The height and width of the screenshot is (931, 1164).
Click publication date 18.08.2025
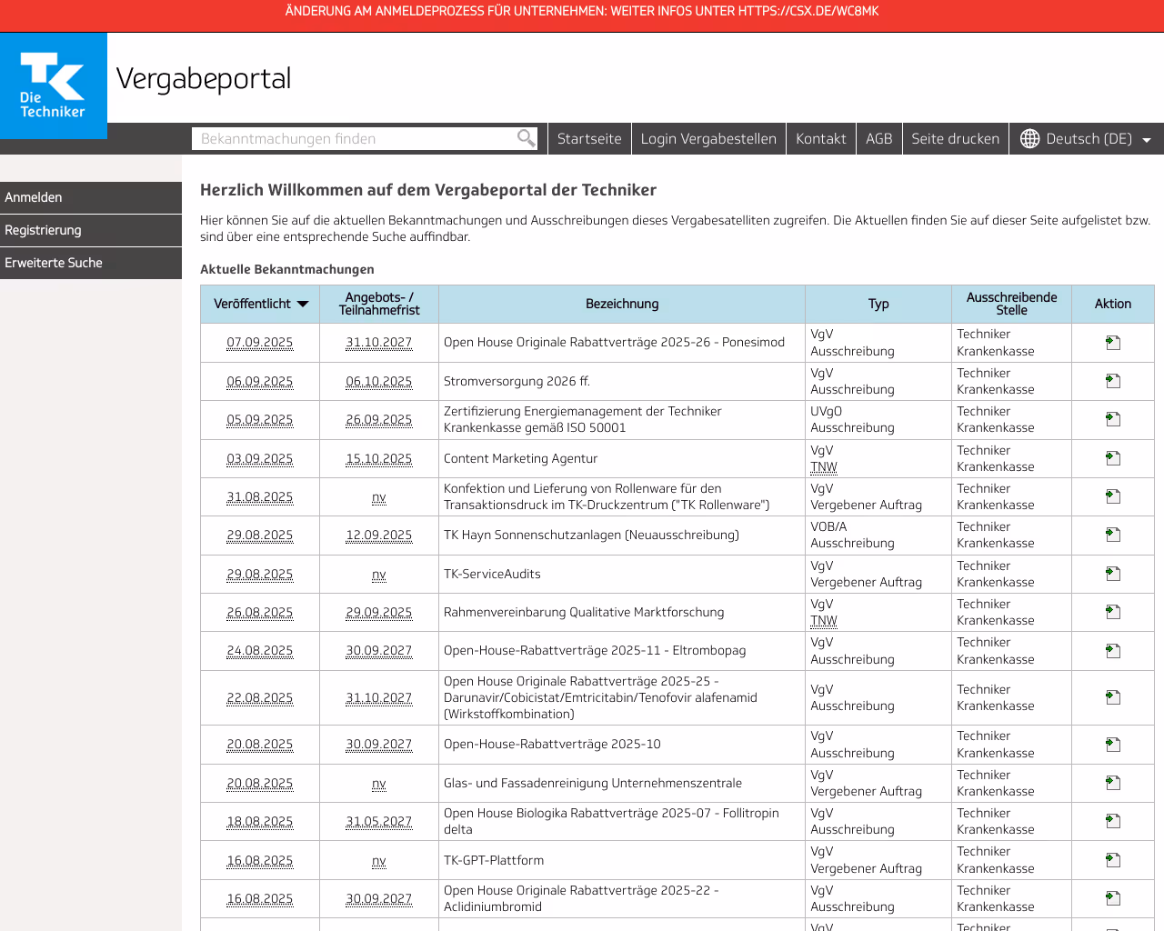point(260,822)
